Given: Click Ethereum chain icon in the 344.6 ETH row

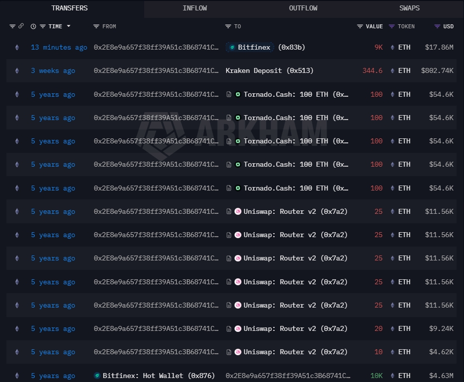Looking at the screenshot, I should 17,71.
